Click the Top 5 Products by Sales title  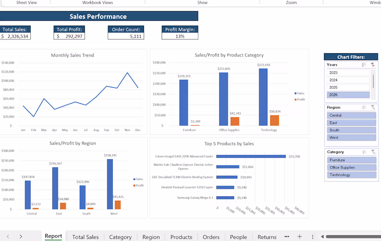pyautogui.click(x=229, y=143)
